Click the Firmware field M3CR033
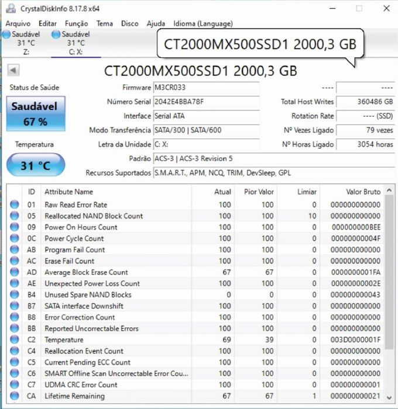This screenshot has width=398, height=409. 206,88
